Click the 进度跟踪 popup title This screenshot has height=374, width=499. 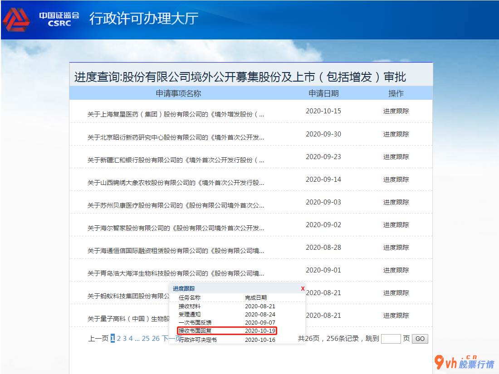pyautogui.click(x=184, y=288)
